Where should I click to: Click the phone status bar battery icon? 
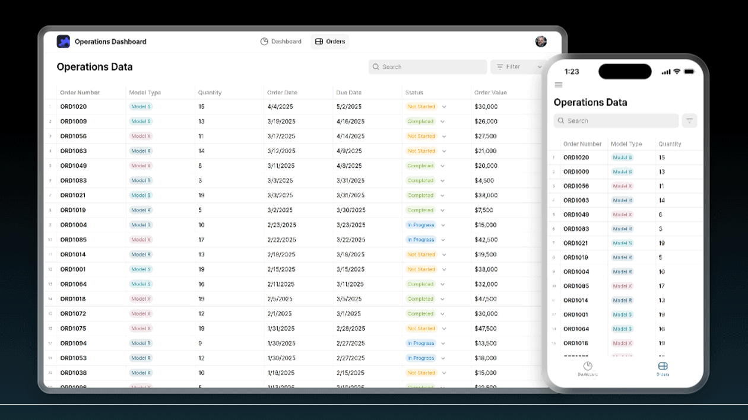click(x=689, y=72)
